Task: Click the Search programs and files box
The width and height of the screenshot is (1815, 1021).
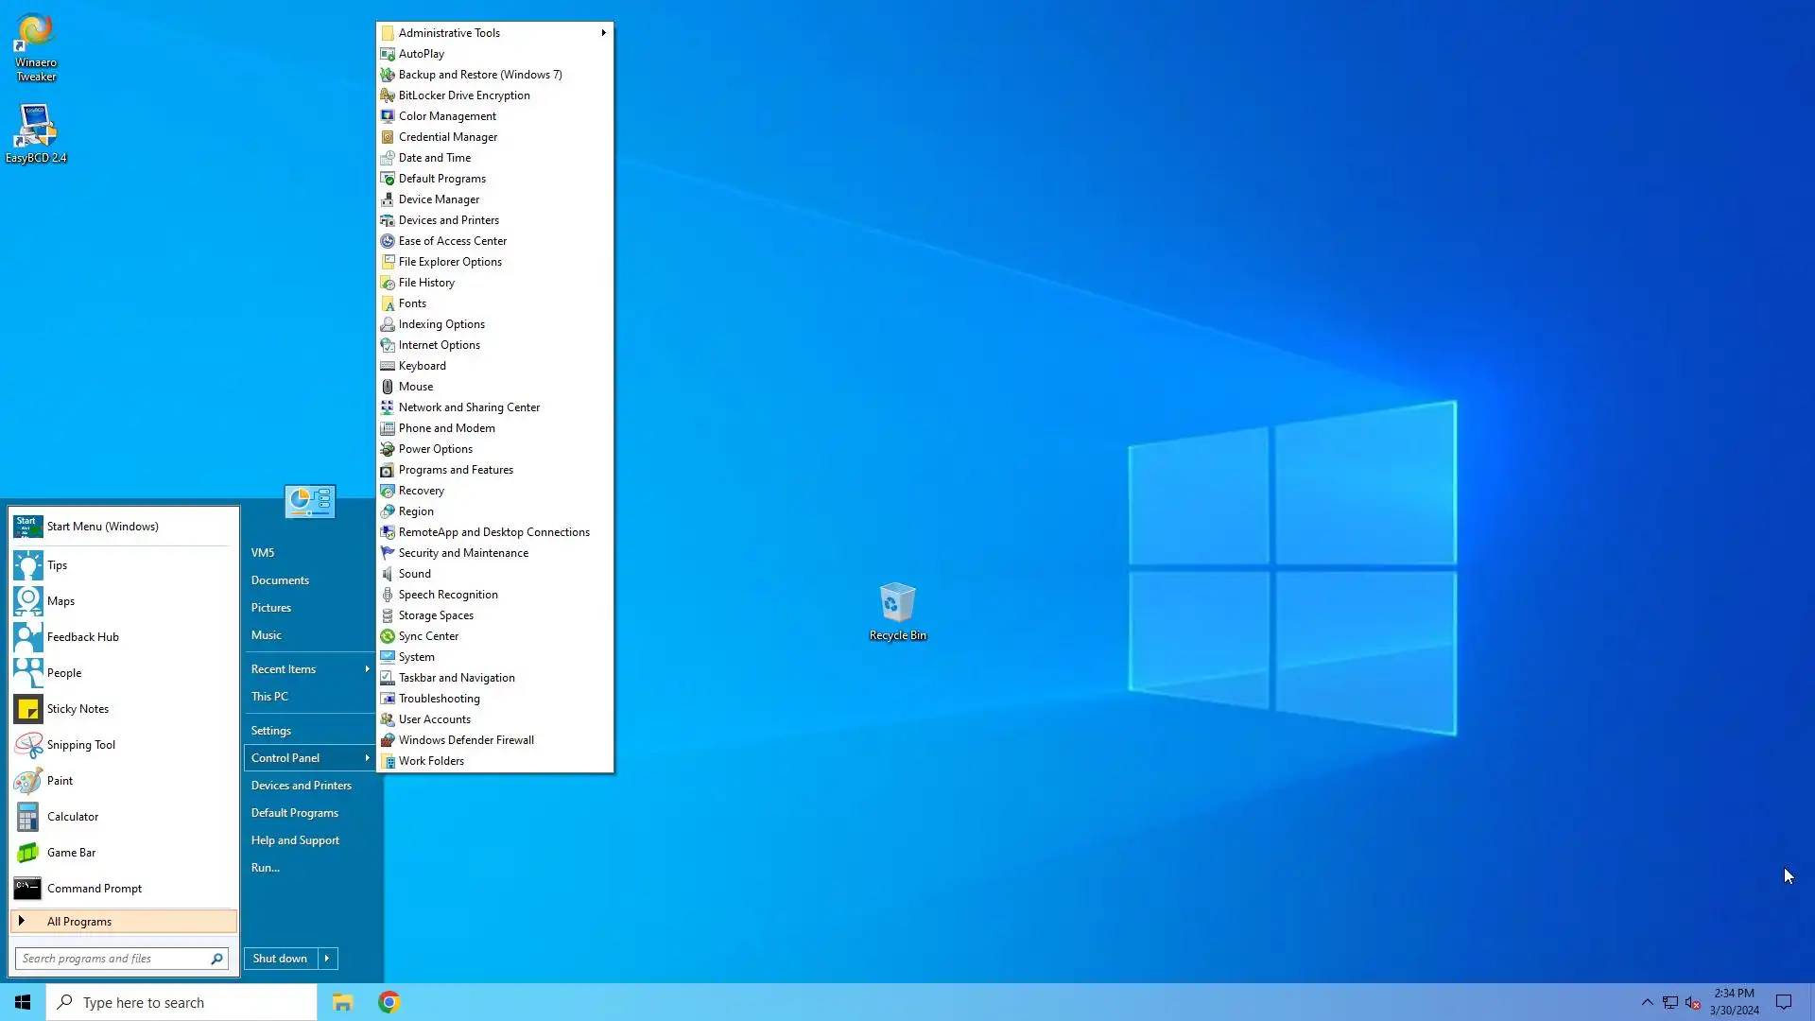Action: pos(112,959)
